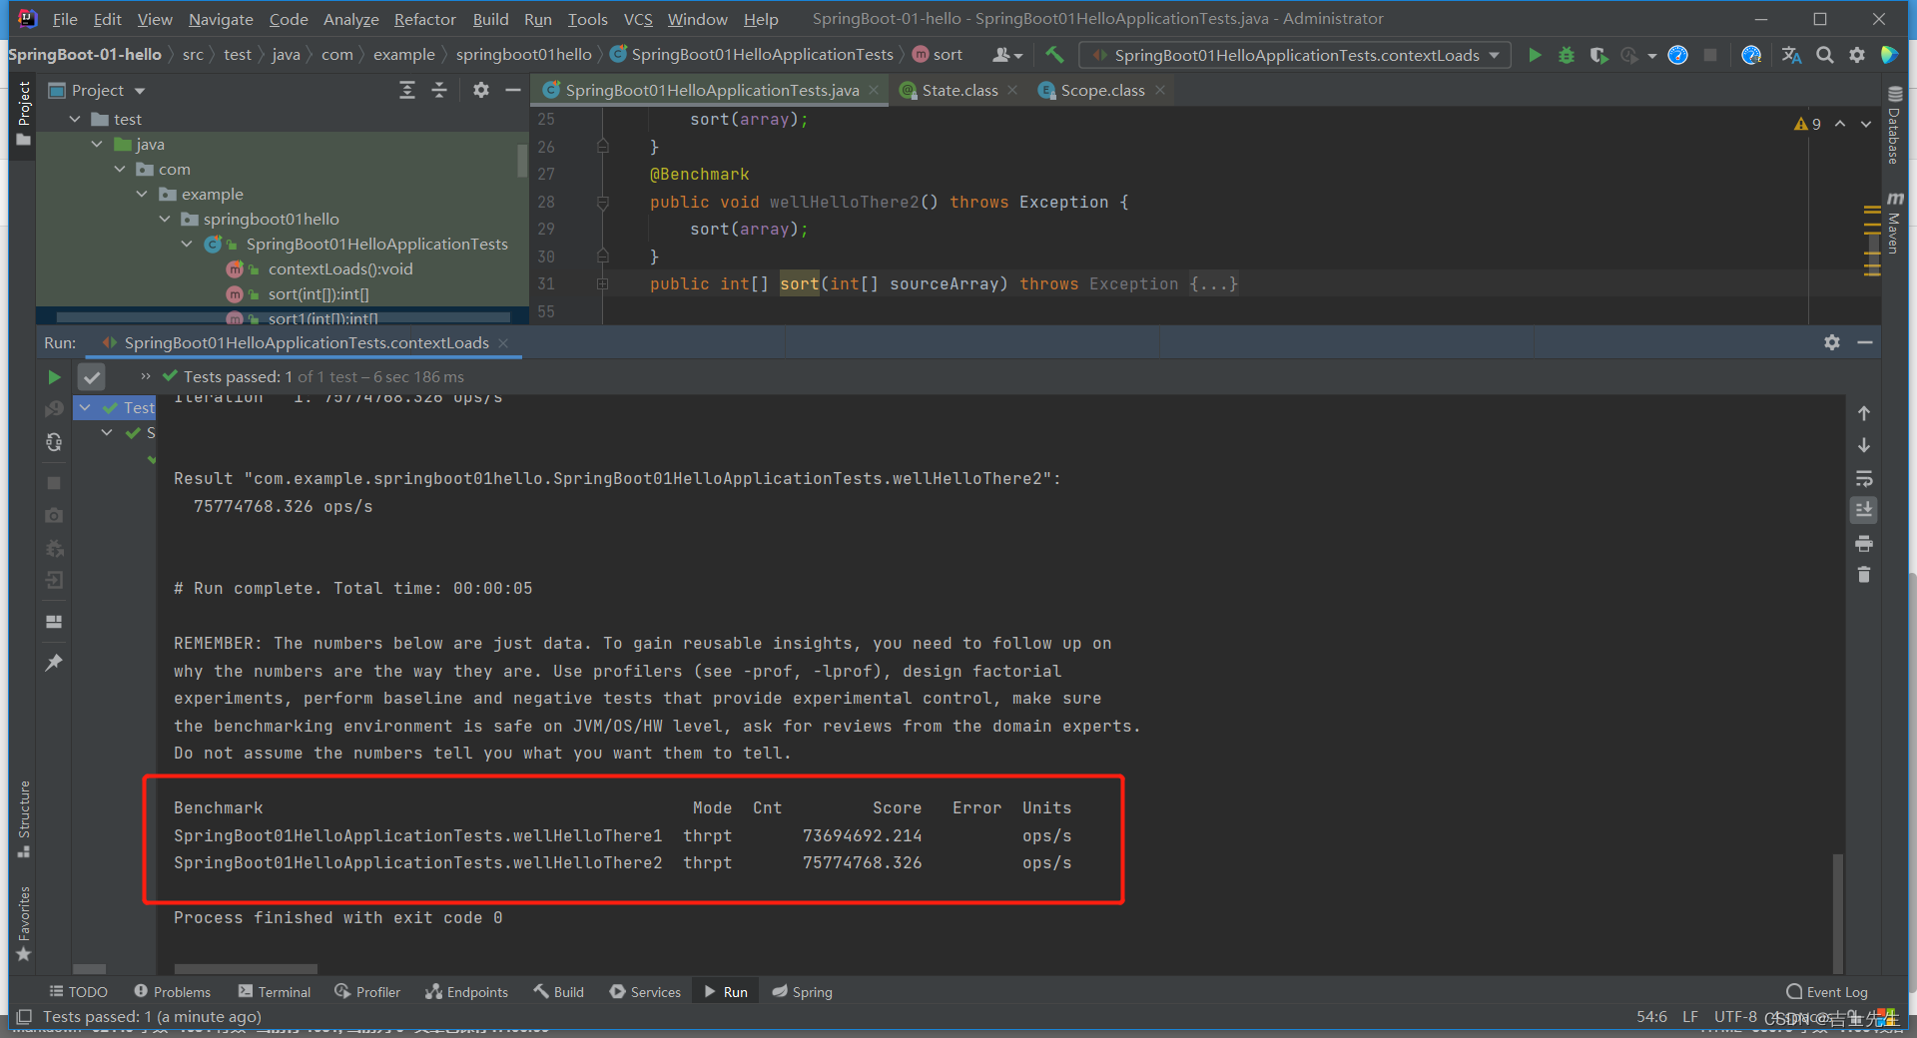Hide the Run tool window
Image resolution: width=1917 pixels, height=1038 pixels.
point(1864,342)
